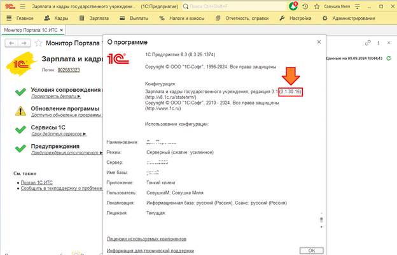Click the Серверный (сжатие: усиленное) mode value

pyautogui.click(x=180, y=152)
